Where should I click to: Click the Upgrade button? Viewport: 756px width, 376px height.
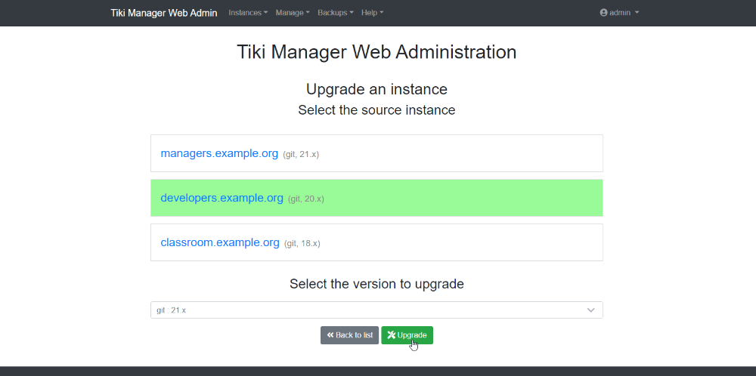(407, 335)
